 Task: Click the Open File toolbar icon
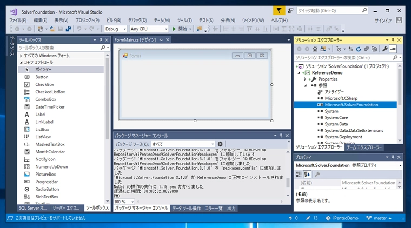pyautogui.click(x=52, y=29)
